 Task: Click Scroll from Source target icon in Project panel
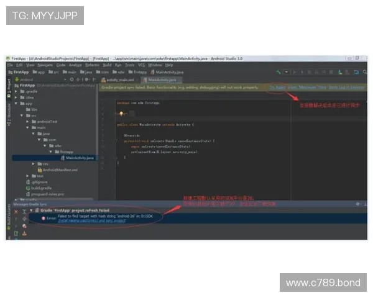71,79
